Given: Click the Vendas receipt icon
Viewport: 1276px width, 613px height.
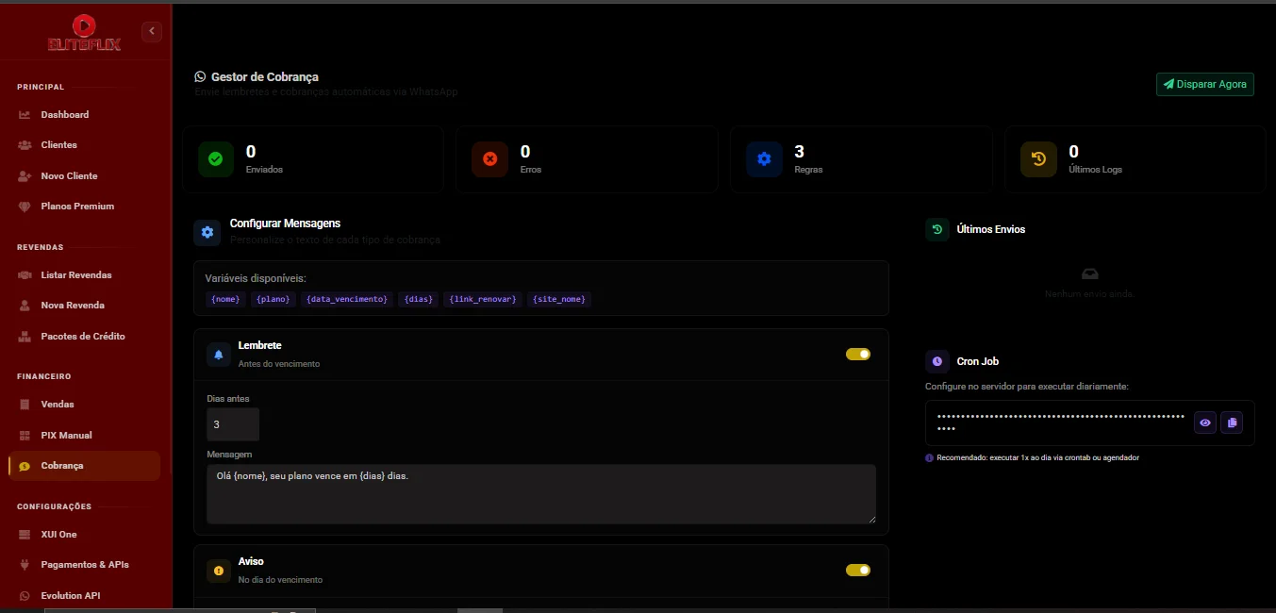Looking at the screenshot, I should [x=25, y=405].
